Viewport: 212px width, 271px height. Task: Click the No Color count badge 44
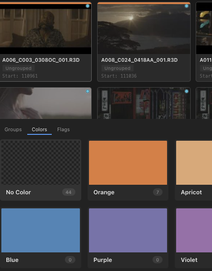(69, 192)
